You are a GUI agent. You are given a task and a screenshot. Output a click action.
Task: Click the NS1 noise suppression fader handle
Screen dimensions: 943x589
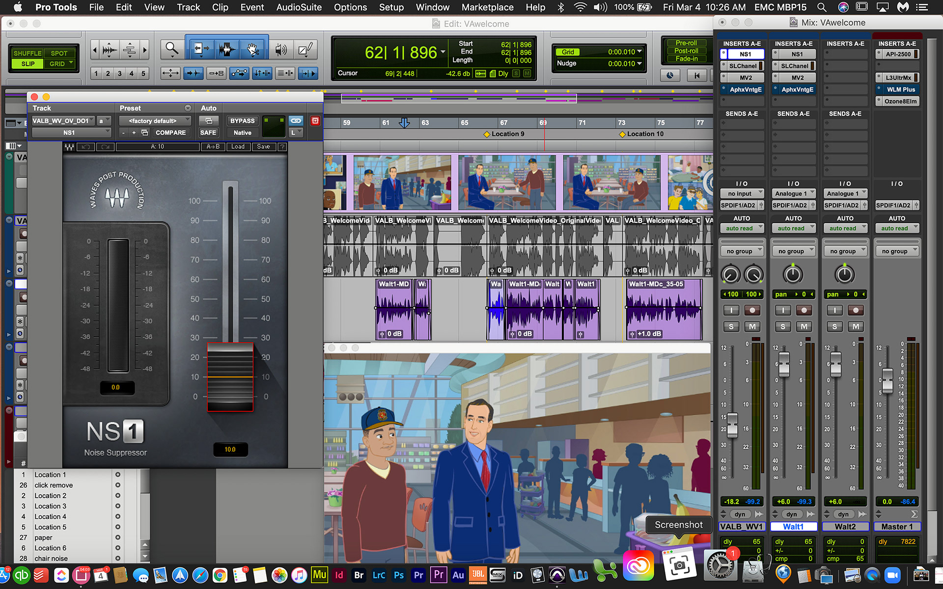[230, 376]
